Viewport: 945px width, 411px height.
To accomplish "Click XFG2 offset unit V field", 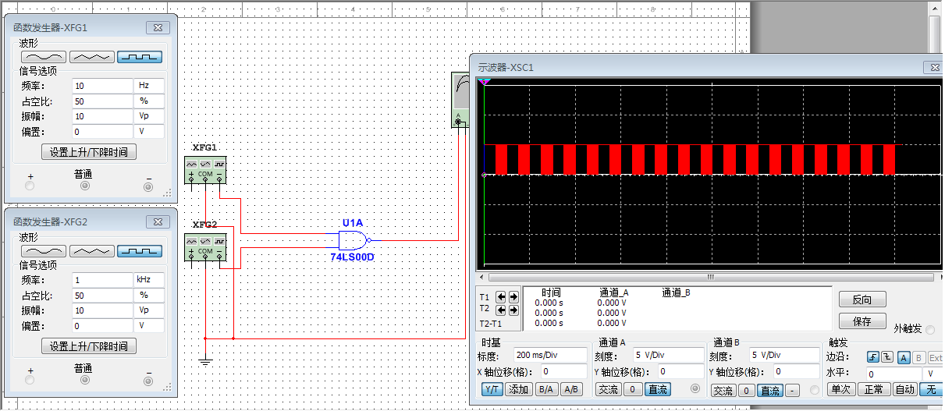I will click(x=150, y=326).
